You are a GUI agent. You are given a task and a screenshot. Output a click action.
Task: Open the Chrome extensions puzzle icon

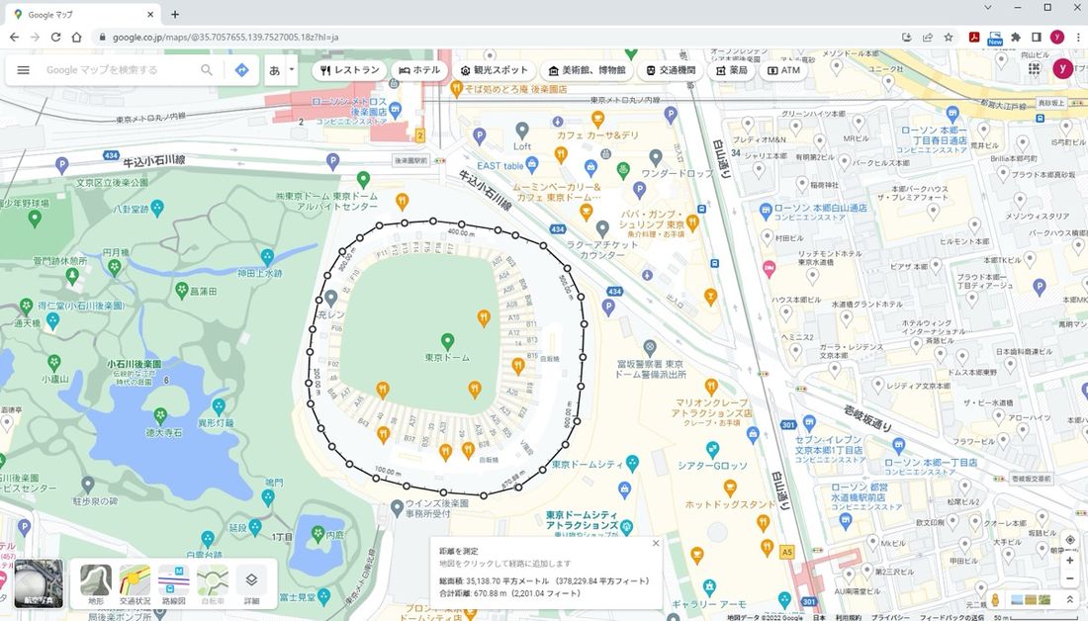click(x=1016, y=38)
